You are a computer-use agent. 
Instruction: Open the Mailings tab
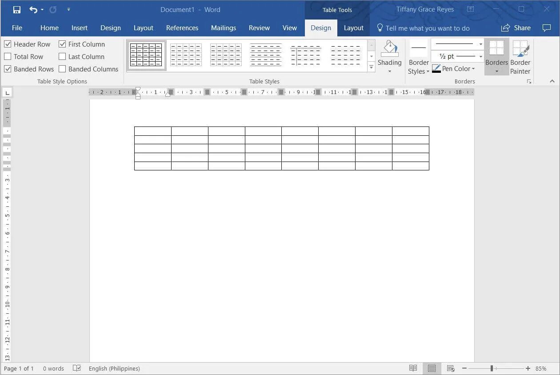point(224,28)
